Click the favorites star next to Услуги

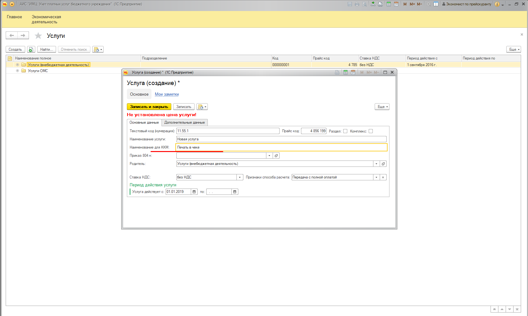pyautogui.click(x=38, y=36)
